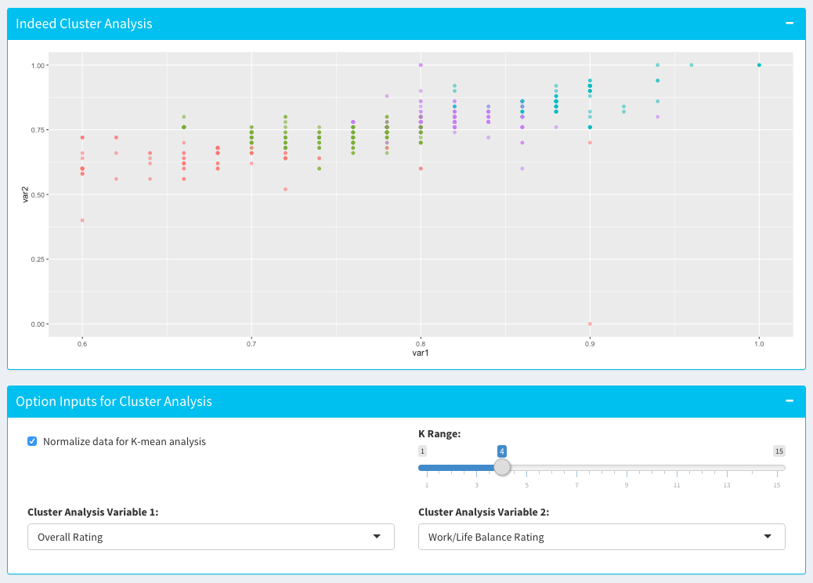
Task: Click the y-axis tick label 0.25
Action: 38,259
